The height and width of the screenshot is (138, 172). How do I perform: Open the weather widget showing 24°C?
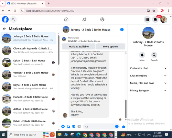[x=126, y=135]
